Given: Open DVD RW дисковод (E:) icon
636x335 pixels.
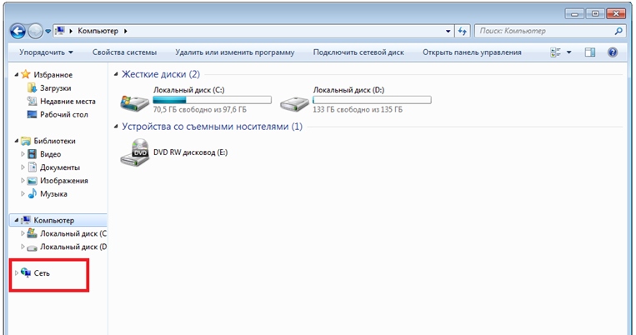Looking at the screenshot, I should click(x=134, y=152).
